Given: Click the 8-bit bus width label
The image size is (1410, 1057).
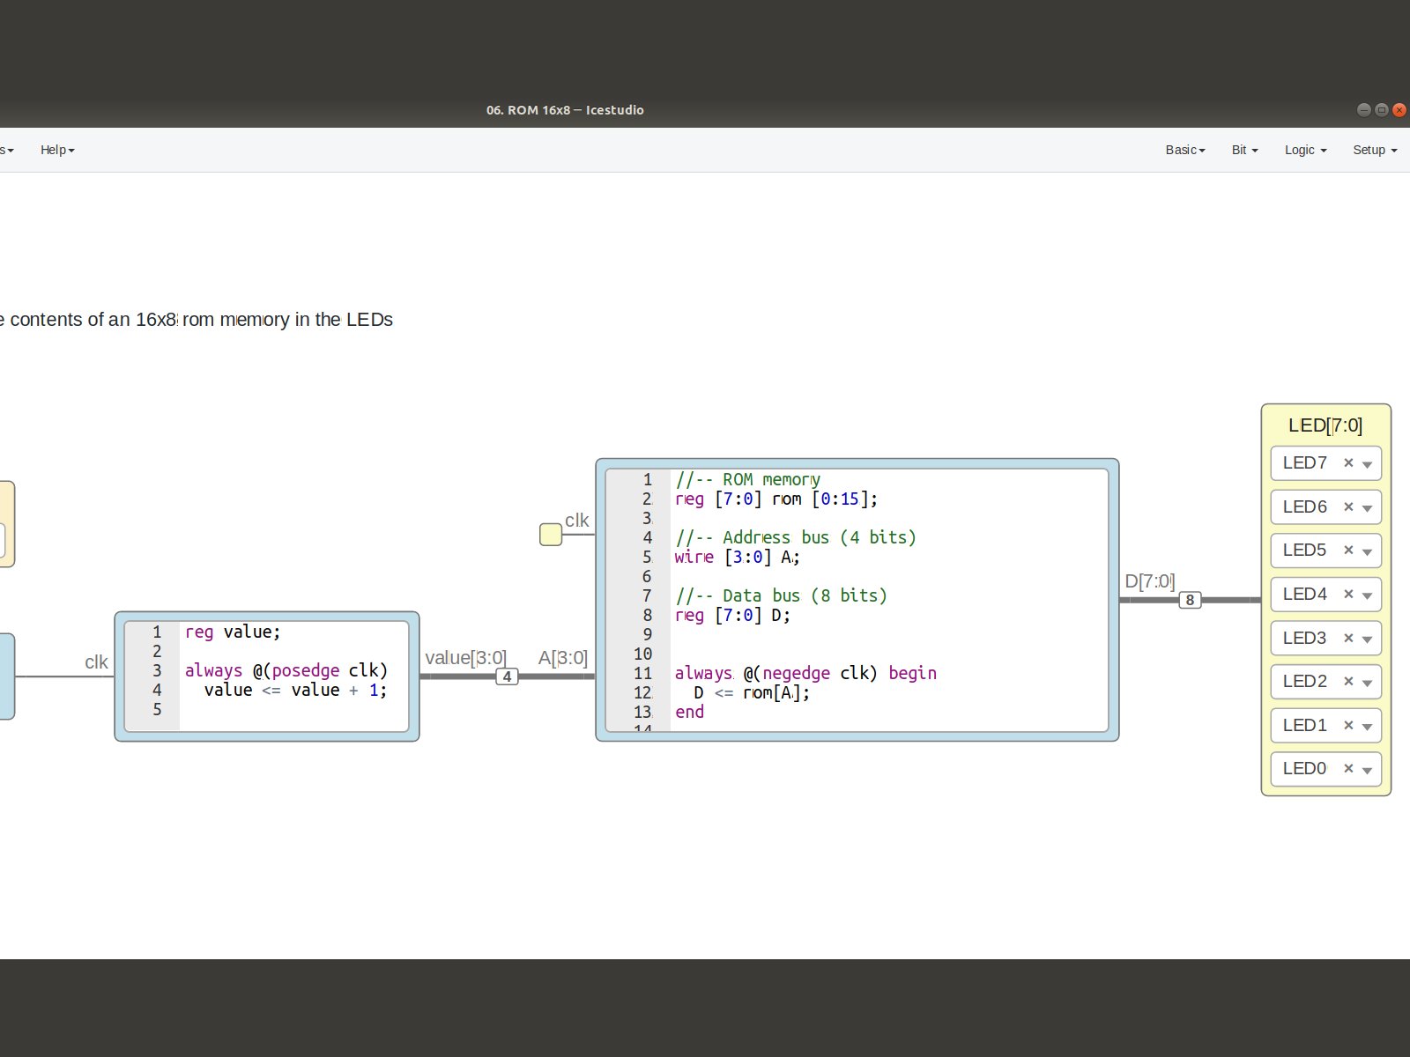Looking at the screenshot, I should (x=1190, y=600).
